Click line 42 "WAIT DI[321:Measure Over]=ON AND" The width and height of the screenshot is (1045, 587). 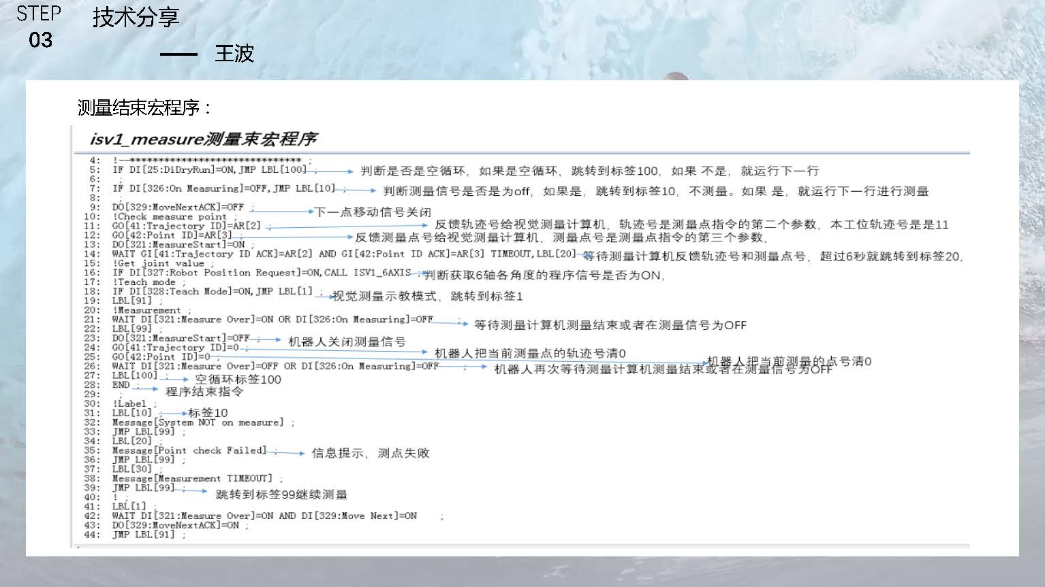(x=265, y=516)
